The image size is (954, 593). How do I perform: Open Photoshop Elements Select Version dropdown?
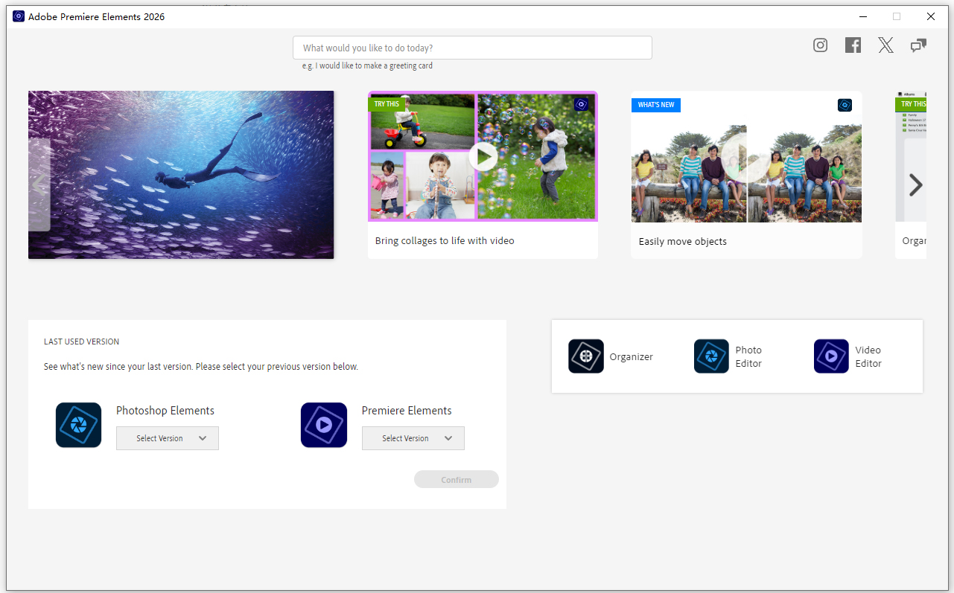coord(168,438)
